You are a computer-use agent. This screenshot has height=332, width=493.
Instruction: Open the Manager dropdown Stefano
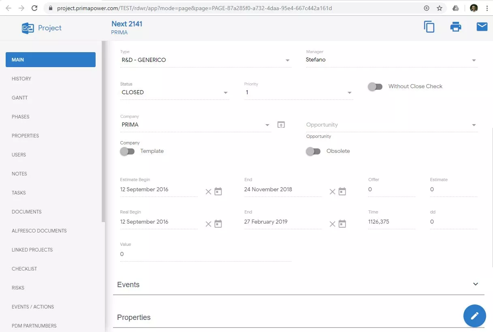click(x=392, y=60)
